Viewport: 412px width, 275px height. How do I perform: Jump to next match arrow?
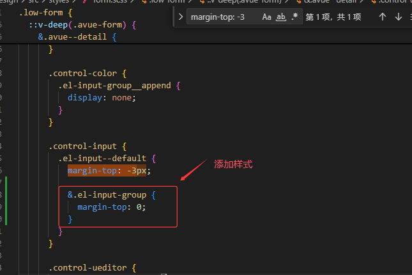point(399,17)
